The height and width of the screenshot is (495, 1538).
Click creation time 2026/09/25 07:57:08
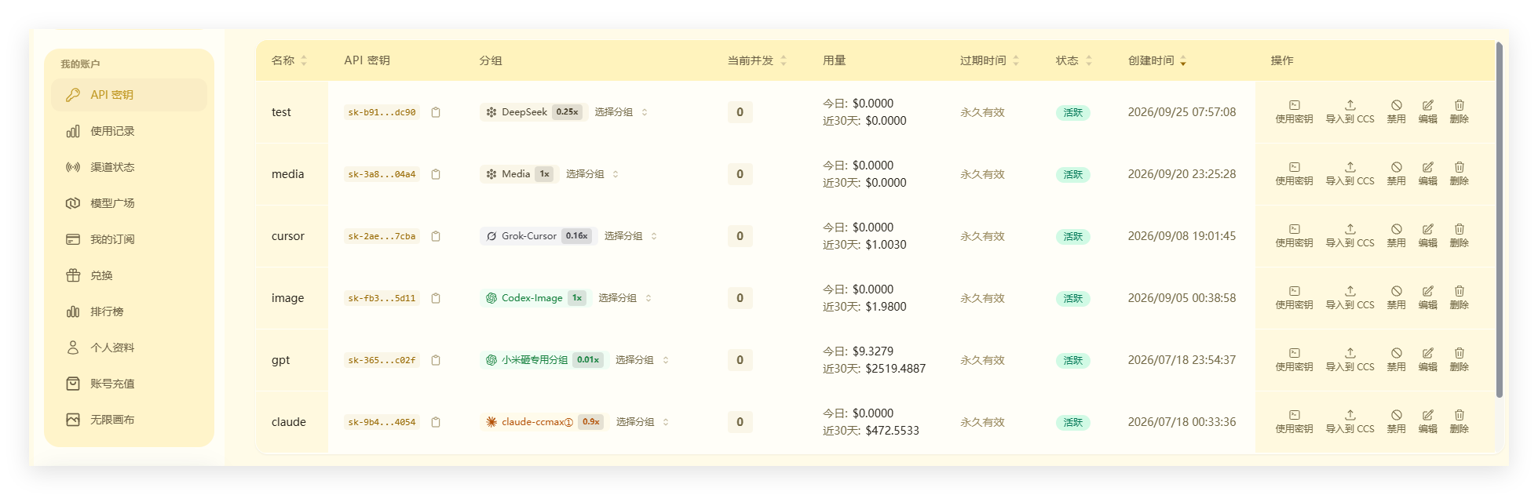pyautogui.click(x=1182, y=112)
